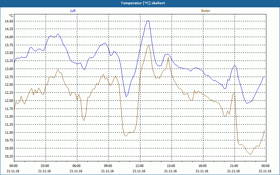The image size is (280, 175).
Task: Click the y-axis value 11,25
Action: pos(9,125)
